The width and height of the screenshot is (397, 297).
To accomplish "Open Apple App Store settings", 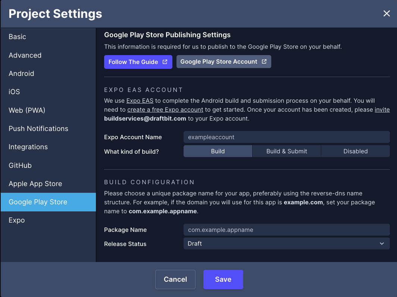I will 49,183.
